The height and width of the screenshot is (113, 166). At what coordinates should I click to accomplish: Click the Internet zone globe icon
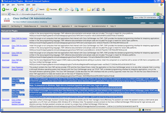point(143,110)
